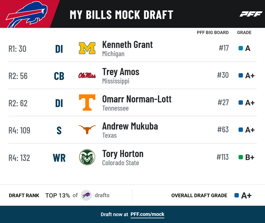Click the green B+ grade swatch
Image resolution: width=265 pixels, height=223 pixels.
coord(241,157)
